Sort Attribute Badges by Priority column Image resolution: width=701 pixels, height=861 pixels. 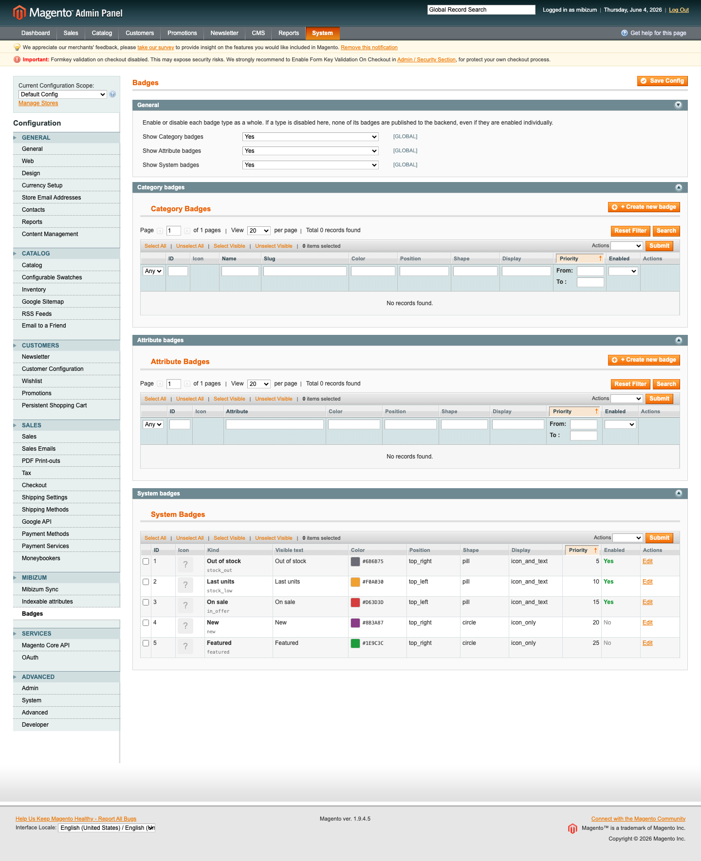click(x=573, y=412)
